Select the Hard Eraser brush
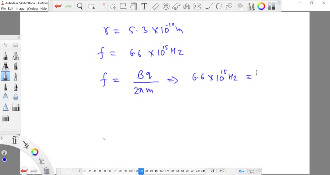The width and height of the screenshot is (330, 175). pyautogui.click(x=15, y=107)
